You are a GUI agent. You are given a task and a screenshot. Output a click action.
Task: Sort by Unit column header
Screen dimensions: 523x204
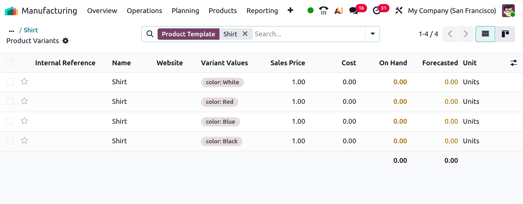point(470,63)
